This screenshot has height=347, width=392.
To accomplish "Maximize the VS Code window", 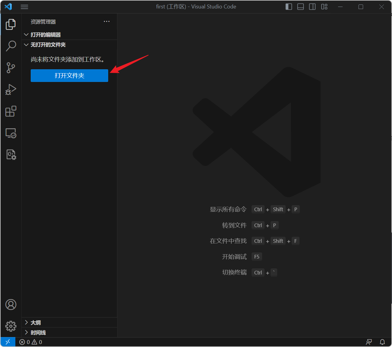I will tap(361, 7).
